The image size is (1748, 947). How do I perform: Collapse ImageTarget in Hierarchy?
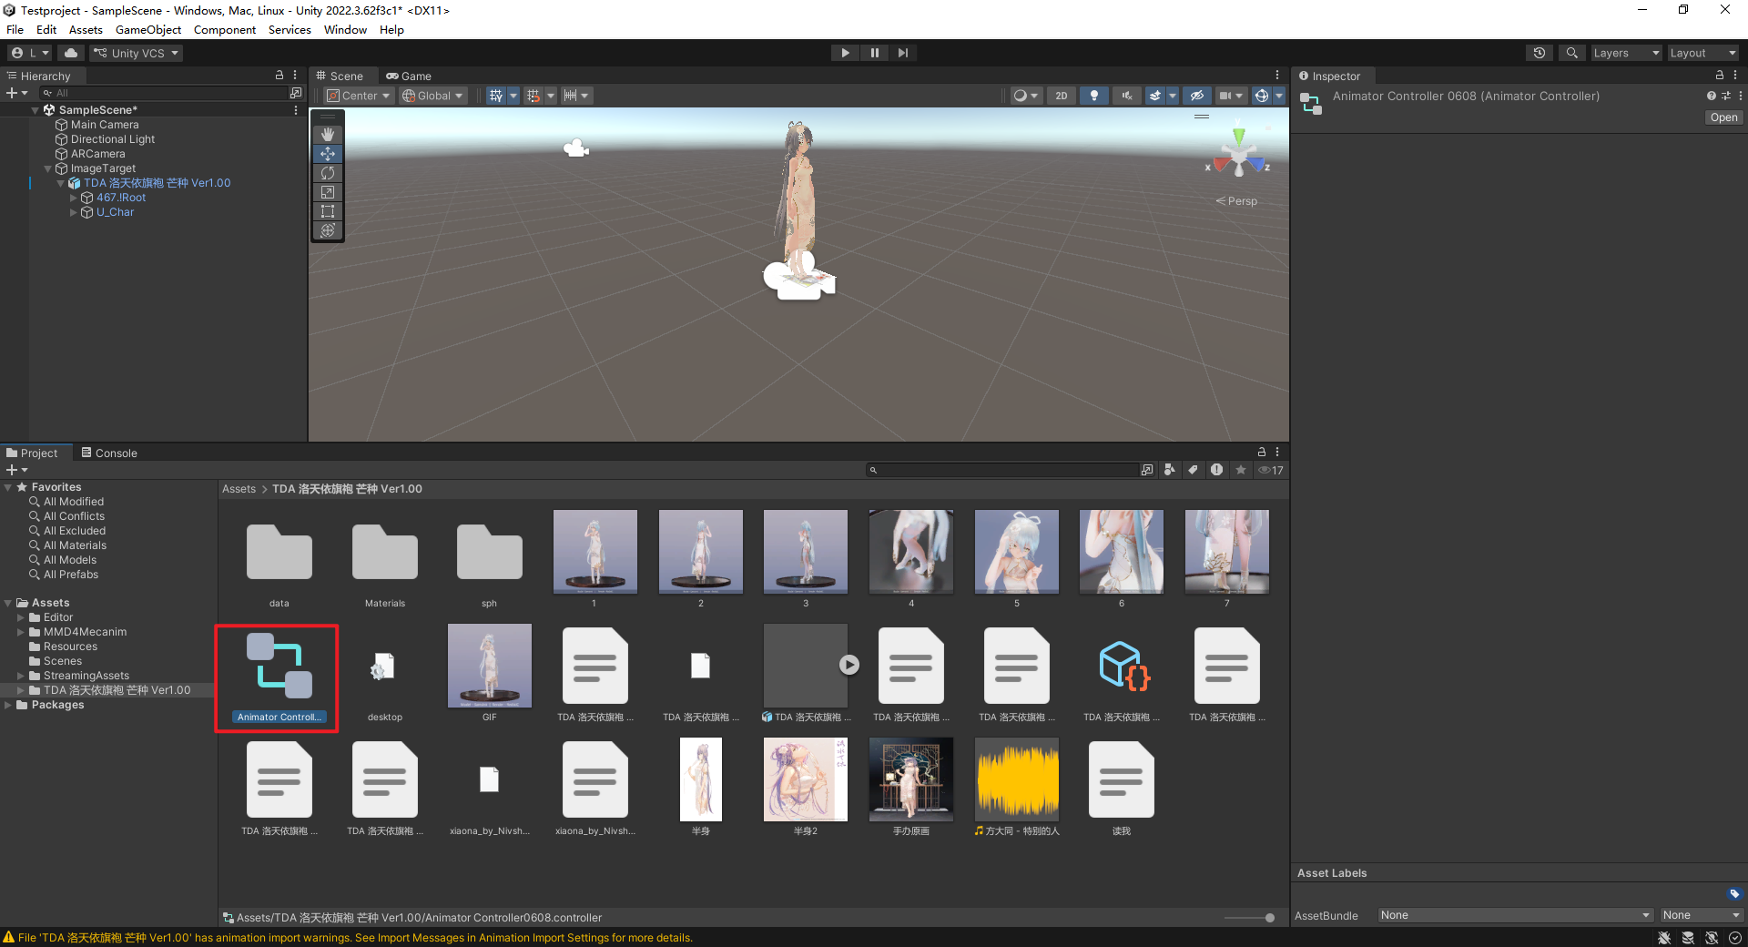point(48,168)
